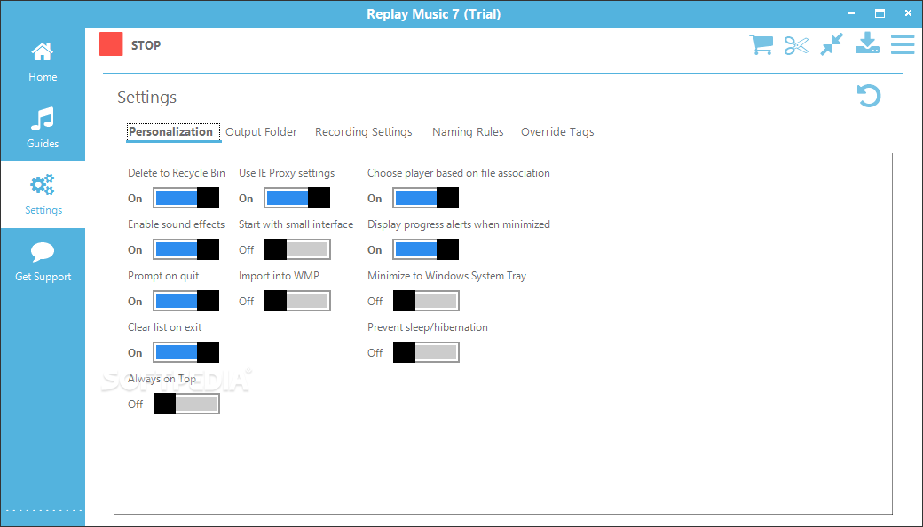Toggle Display progress alerts when minimized

[x=426, y=249]
